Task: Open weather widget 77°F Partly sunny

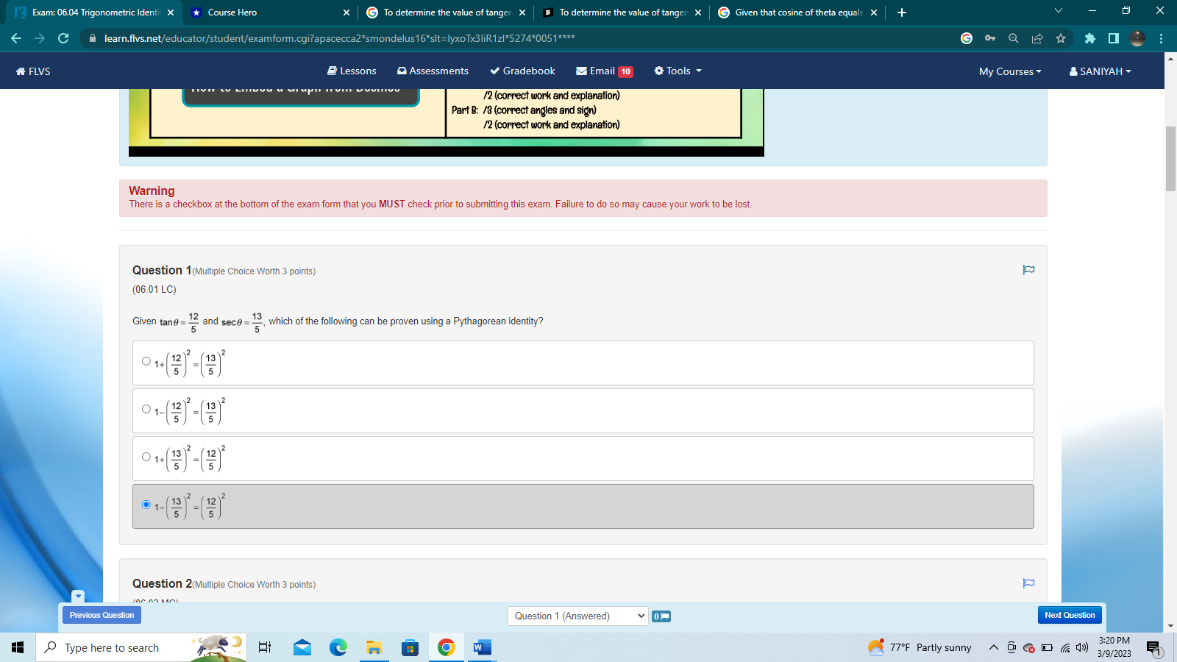Action: (920, 647)
